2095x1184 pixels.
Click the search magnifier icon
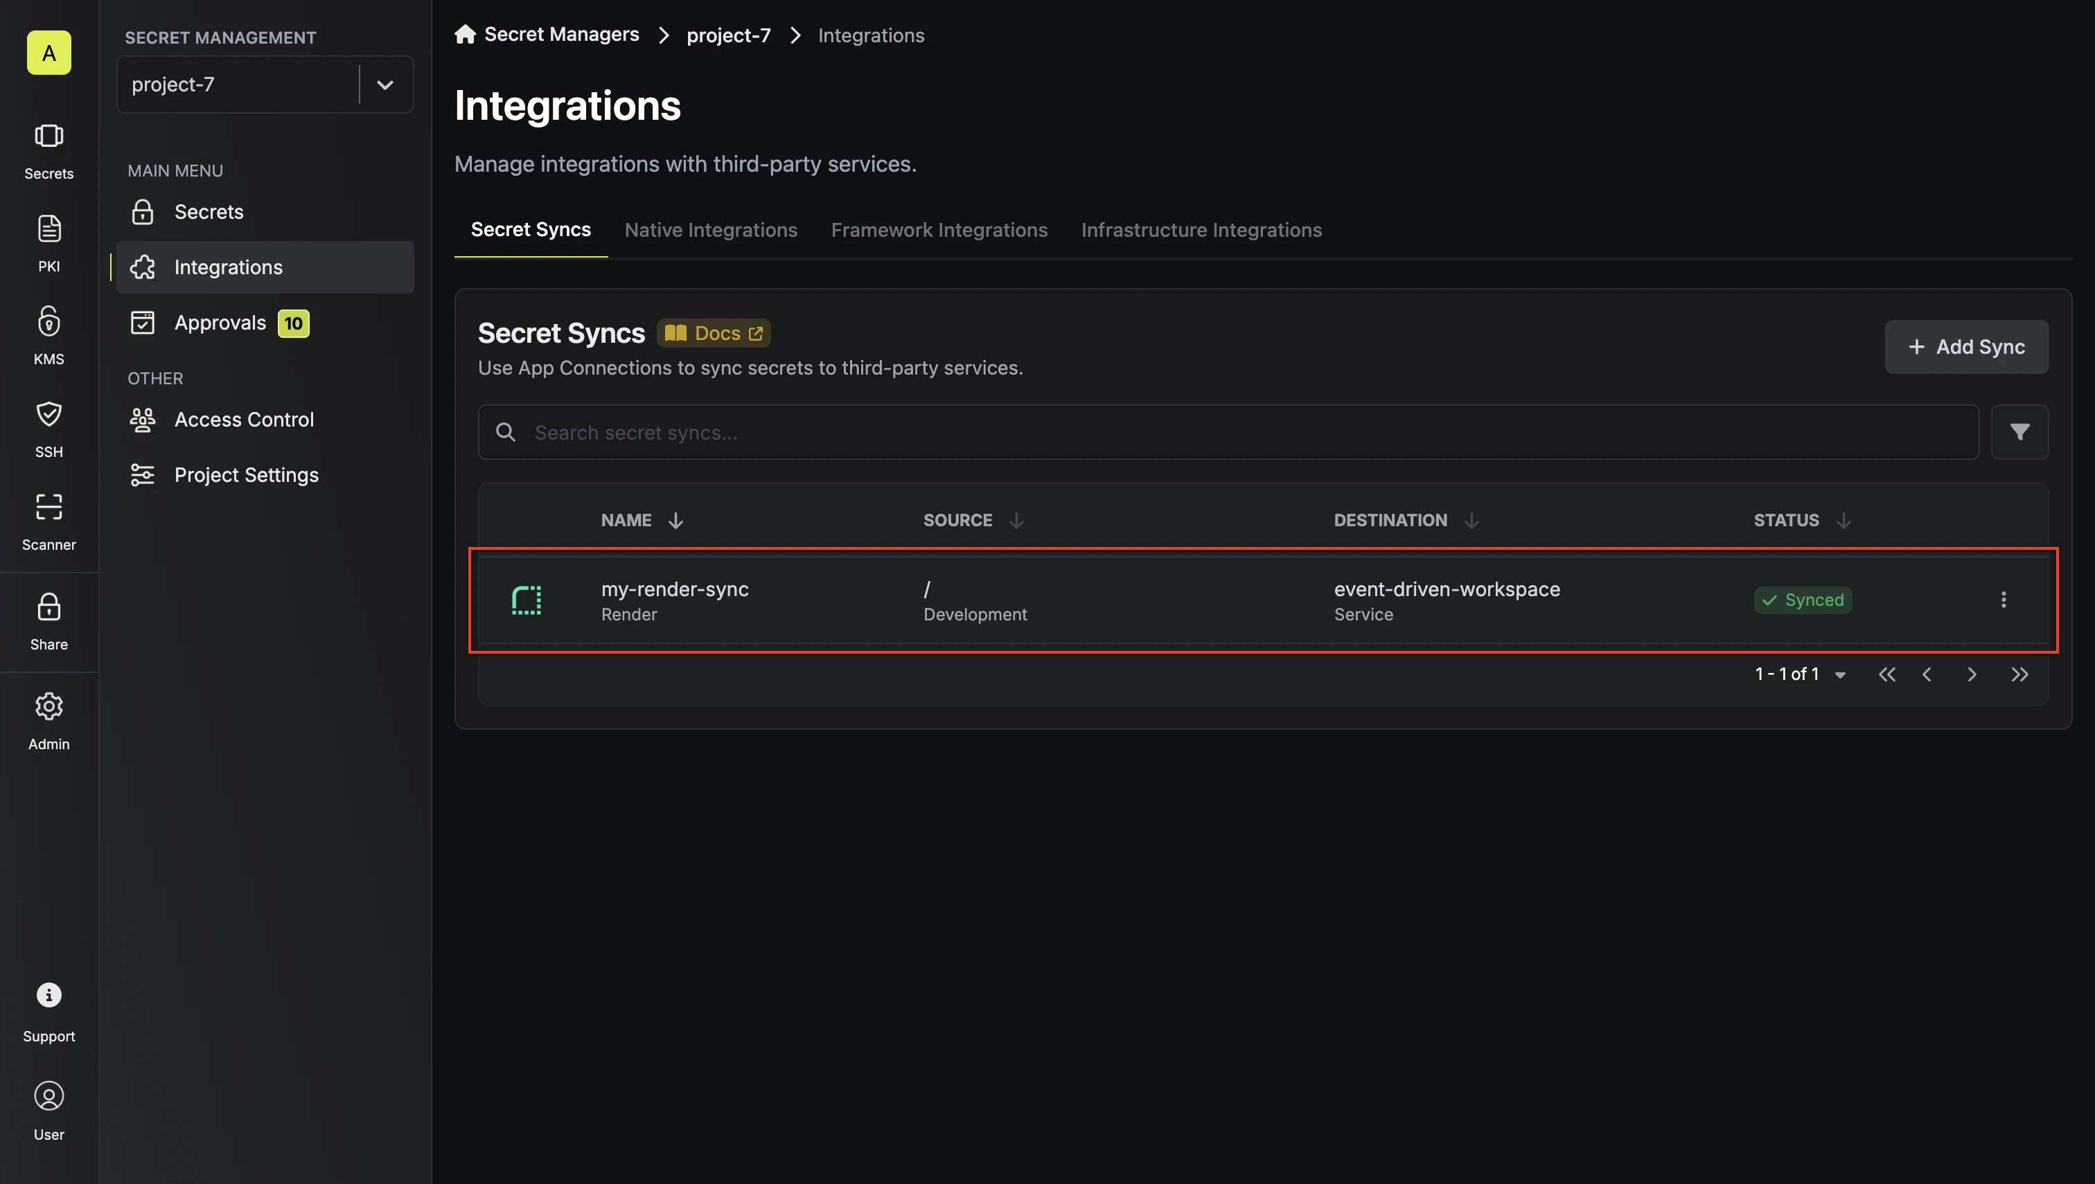[x=505, y=432]
